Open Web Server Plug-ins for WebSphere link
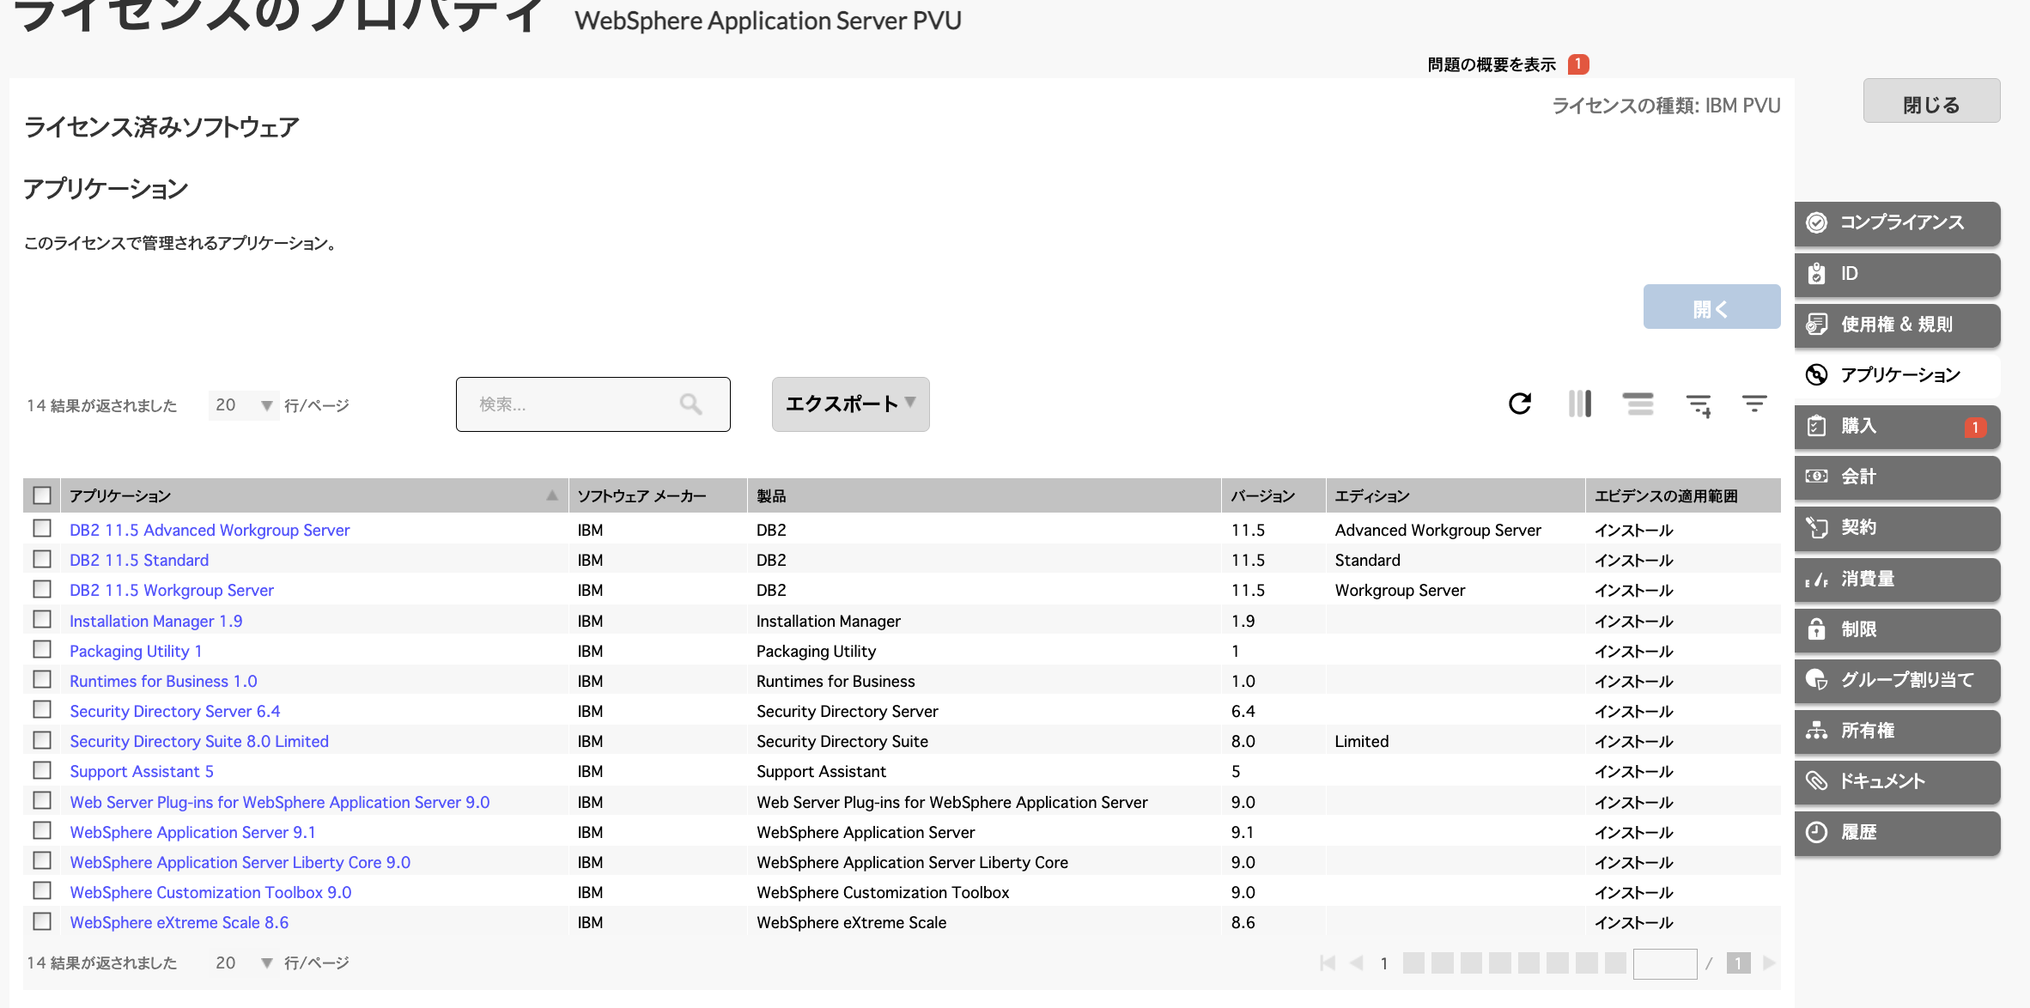The height and width of the screenshot is (1008, 2030). pyautogui.click(x=280, y=802)
